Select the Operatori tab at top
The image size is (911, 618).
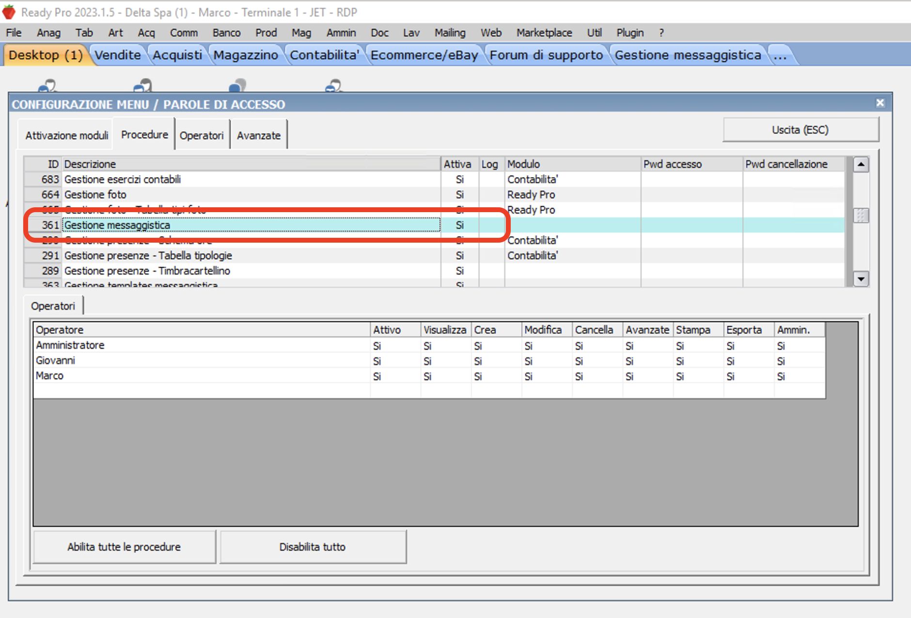[202, 136]
